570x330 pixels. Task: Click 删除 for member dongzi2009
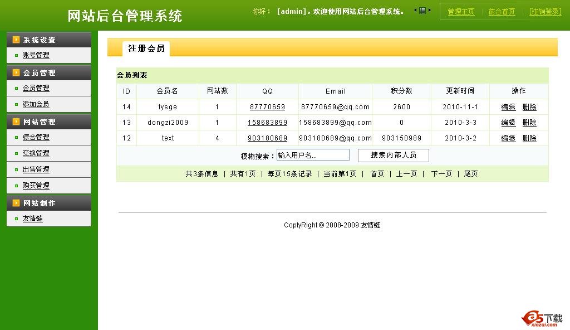529,123
